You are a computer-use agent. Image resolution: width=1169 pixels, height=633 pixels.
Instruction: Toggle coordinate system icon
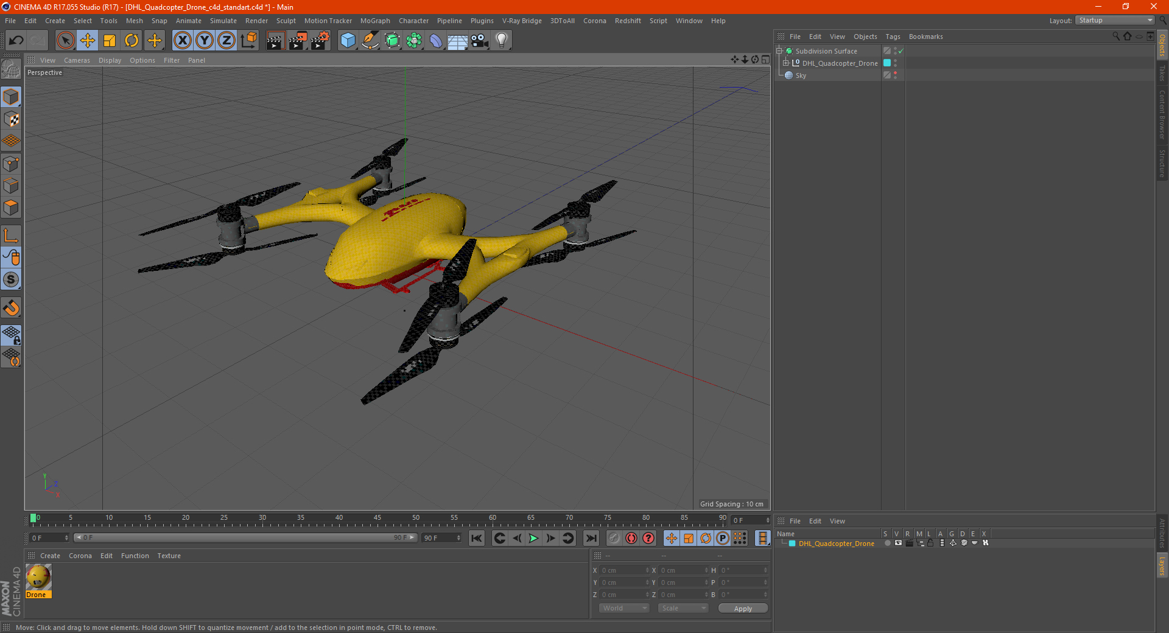(x=248, y=41)
